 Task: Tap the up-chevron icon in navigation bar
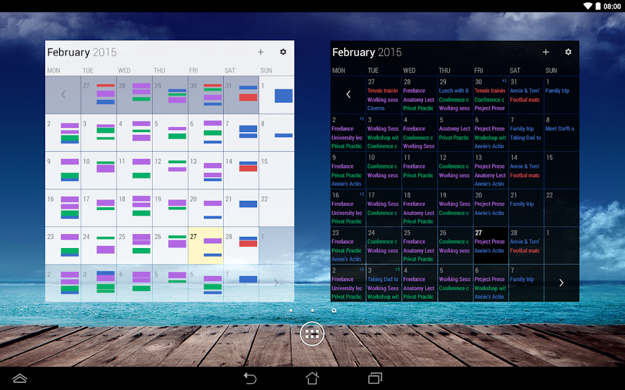coord(20,378)
